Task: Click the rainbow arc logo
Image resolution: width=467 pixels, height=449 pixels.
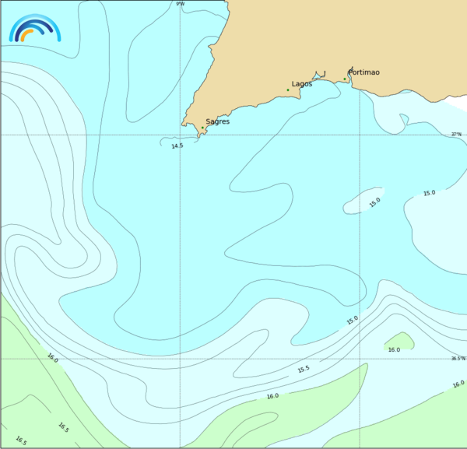Action: click(34, 29)
